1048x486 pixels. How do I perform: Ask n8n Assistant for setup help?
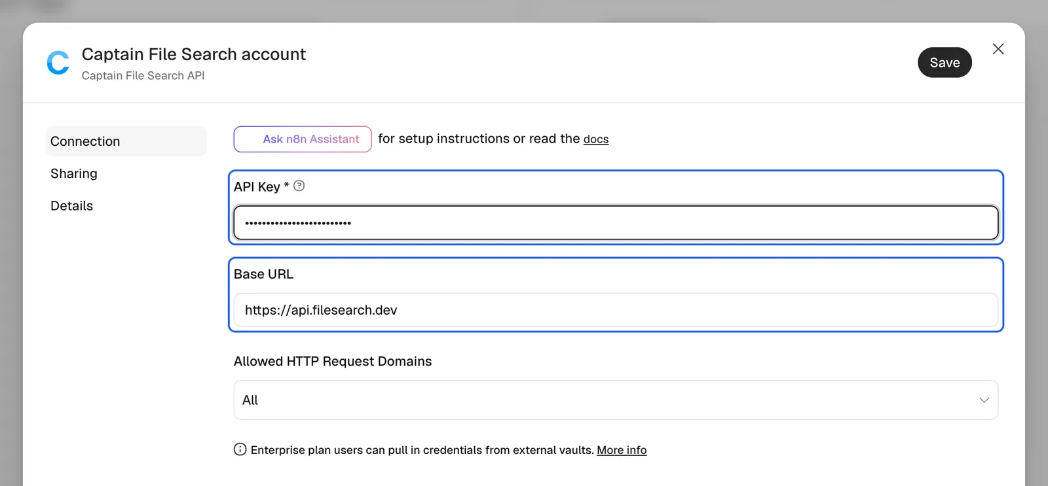coord(303,139)
